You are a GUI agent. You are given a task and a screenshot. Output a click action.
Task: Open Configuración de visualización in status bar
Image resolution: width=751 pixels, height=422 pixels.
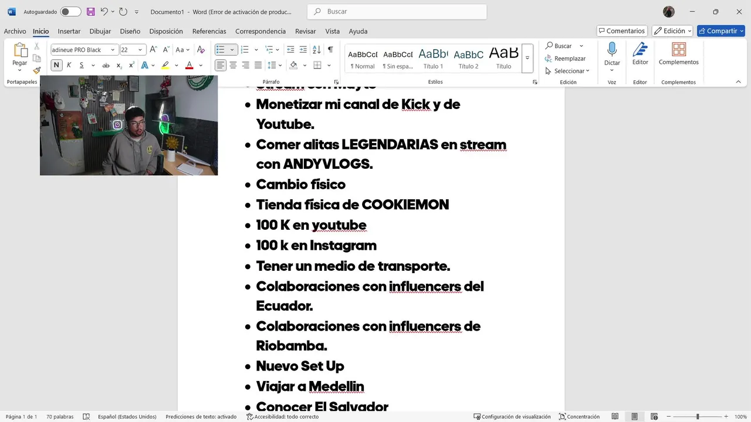point(512,417)
